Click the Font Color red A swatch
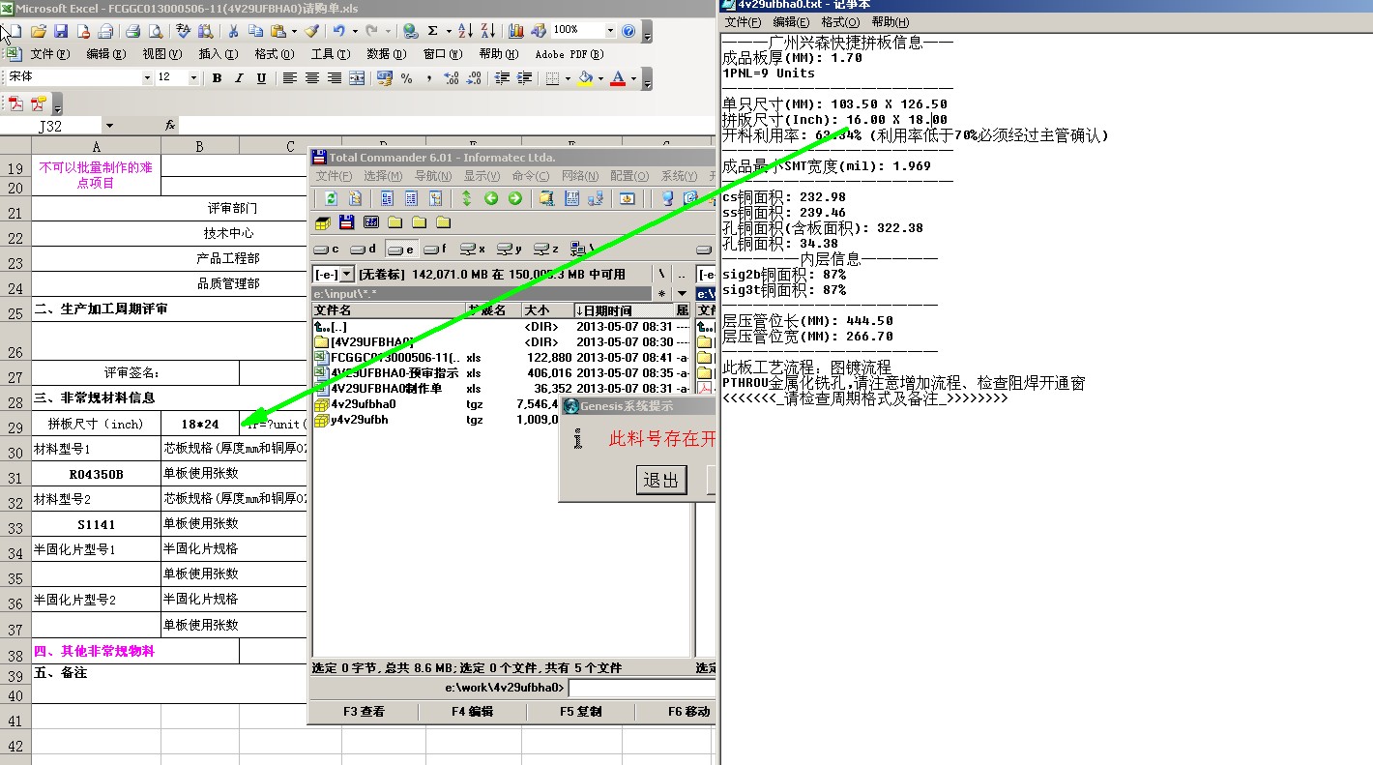The width and height of the screenshot is (1373, 765). tap(618, 78)
